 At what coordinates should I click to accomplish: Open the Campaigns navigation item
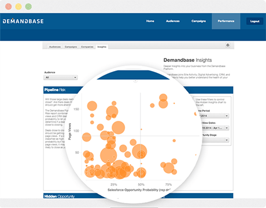click(198, 21)
